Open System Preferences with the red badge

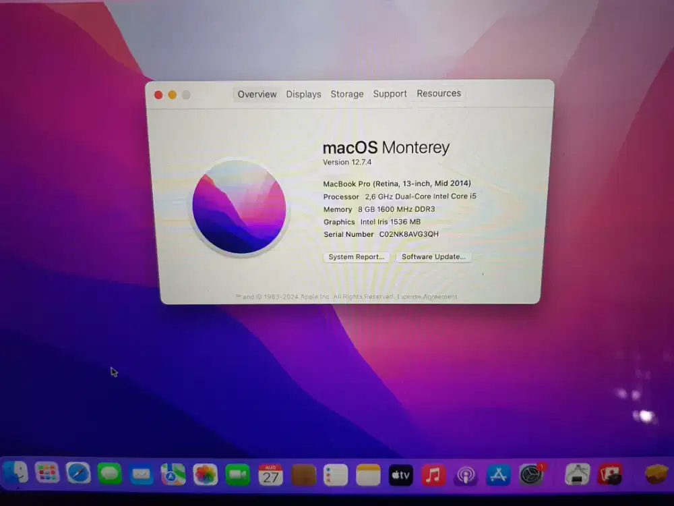pos(532,474)
